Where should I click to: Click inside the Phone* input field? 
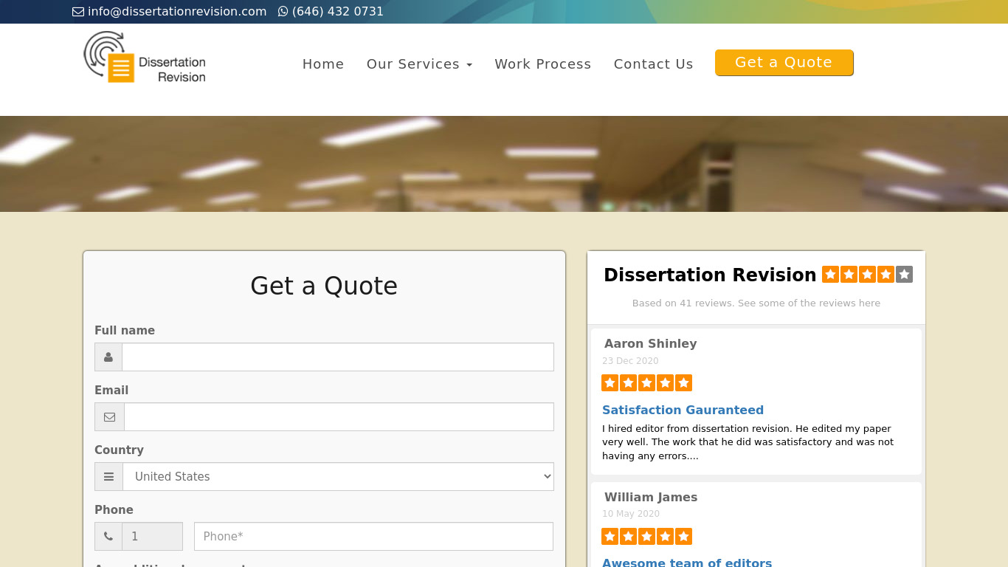(x=373, y=537)
